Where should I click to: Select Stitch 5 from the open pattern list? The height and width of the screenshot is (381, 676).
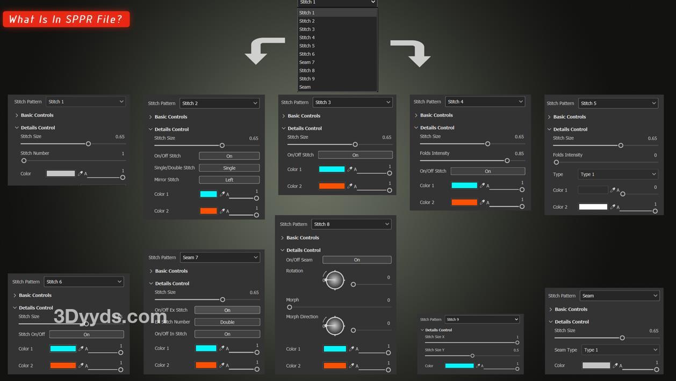pyautogui.click(x=307, y=46)
